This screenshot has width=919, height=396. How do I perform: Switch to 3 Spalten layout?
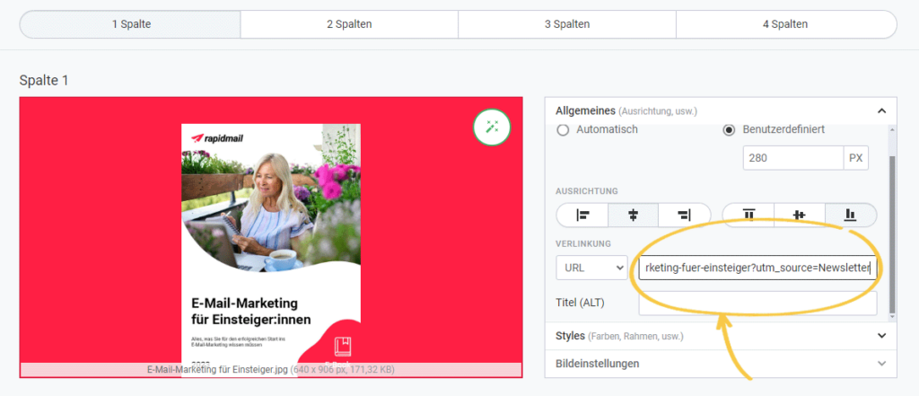click(567, 24)
